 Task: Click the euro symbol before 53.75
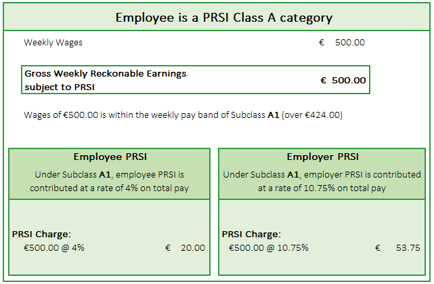[378, 247]
